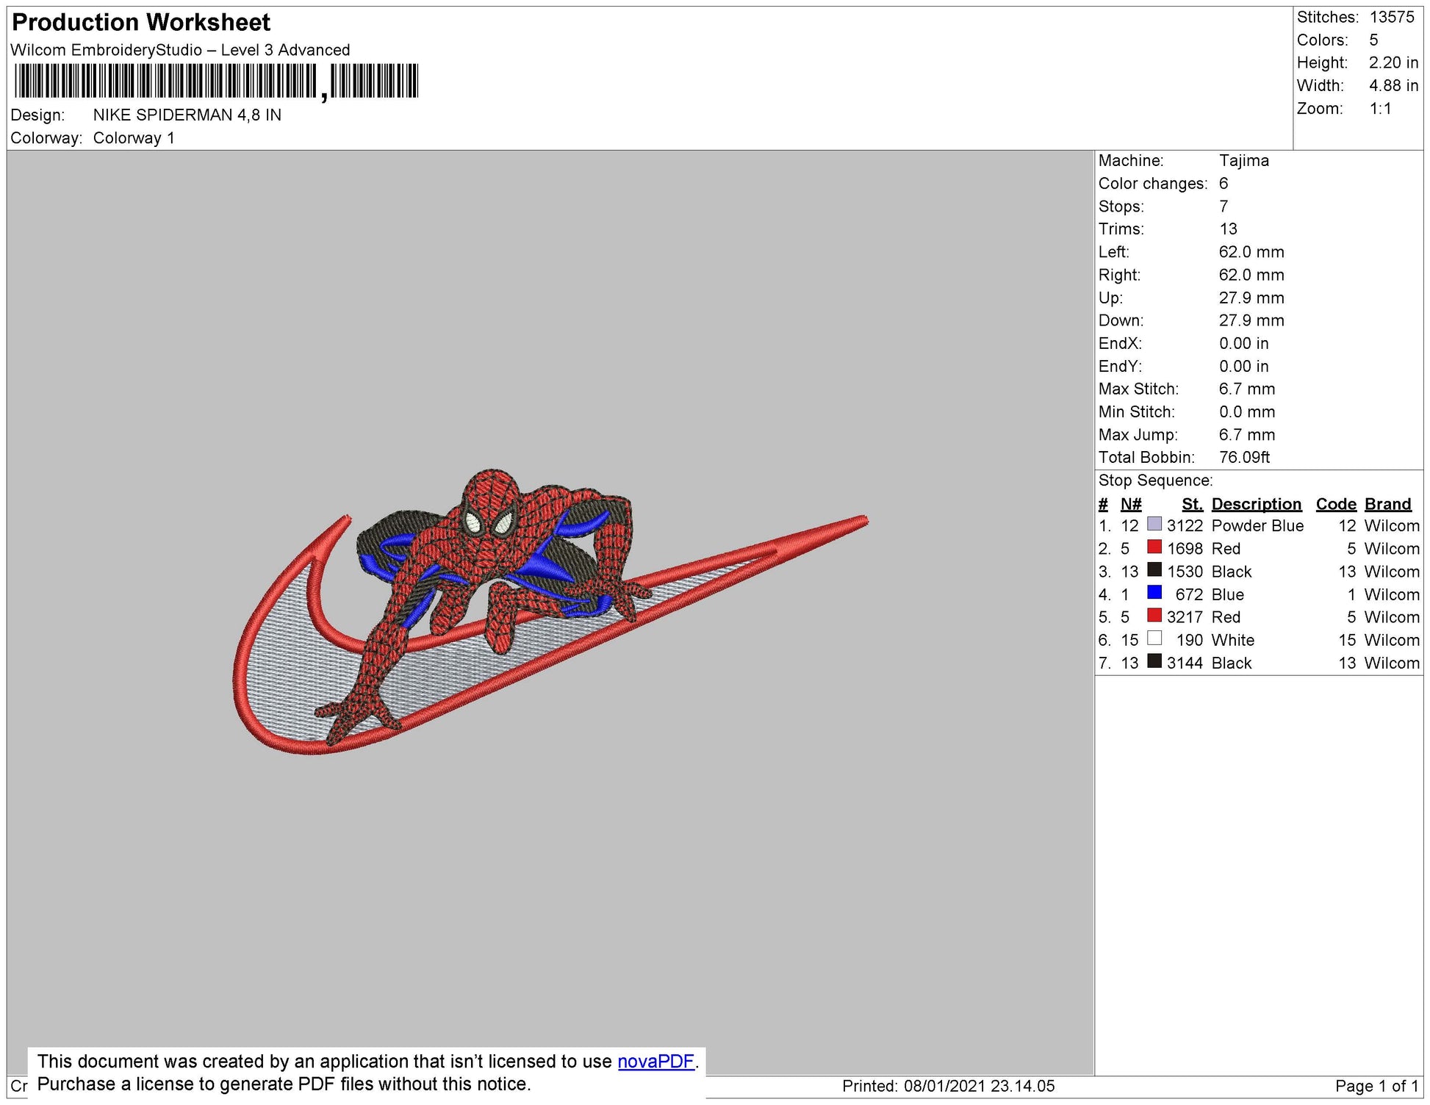Click the EndX value '0.00 in'

pyautogui.click(x=1243, y=343)
